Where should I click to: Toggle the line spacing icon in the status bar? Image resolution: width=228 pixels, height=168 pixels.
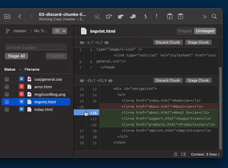pyautogui.click(x=183, y=154)
